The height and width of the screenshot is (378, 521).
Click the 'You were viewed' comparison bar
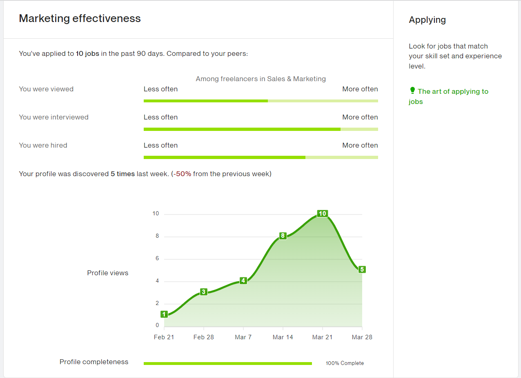tap(260, 101)
